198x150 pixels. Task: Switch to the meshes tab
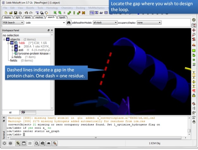click(x=39, y=17)
